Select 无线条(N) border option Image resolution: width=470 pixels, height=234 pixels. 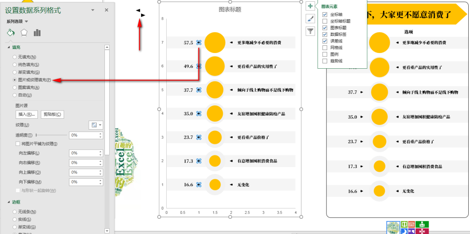point(25,211)
